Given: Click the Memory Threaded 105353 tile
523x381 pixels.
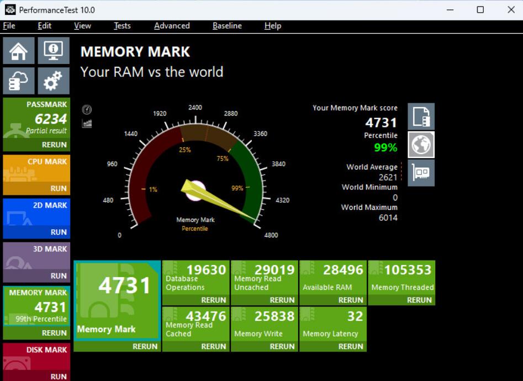Looking at the screenshot, I should point(402,278).
